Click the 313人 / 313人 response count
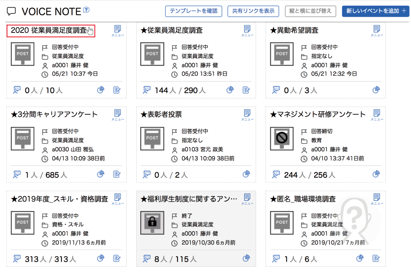411x273 pixels. click(x=50, y=259)
